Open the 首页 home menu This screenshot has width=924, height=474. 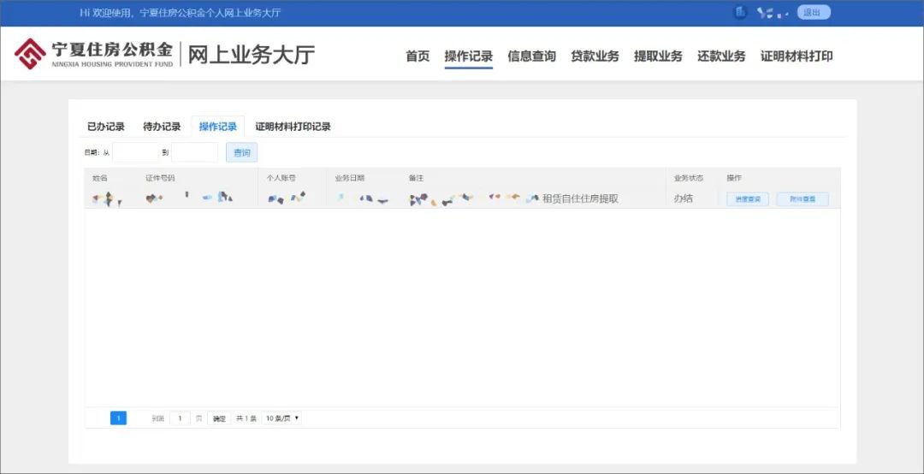418,56
